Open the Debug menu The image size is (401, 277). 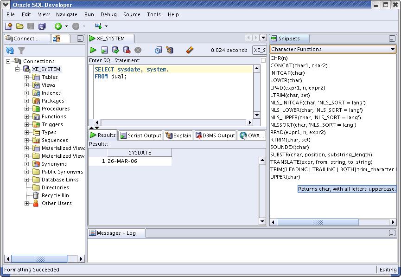tap(108, 14)
